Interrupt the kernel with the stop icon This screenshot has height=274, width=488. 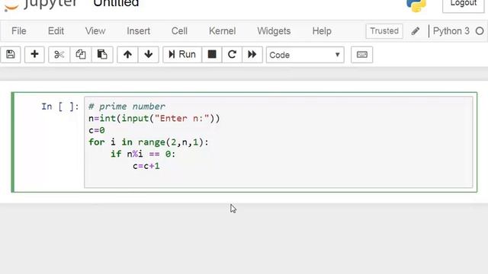coord(212,55)
